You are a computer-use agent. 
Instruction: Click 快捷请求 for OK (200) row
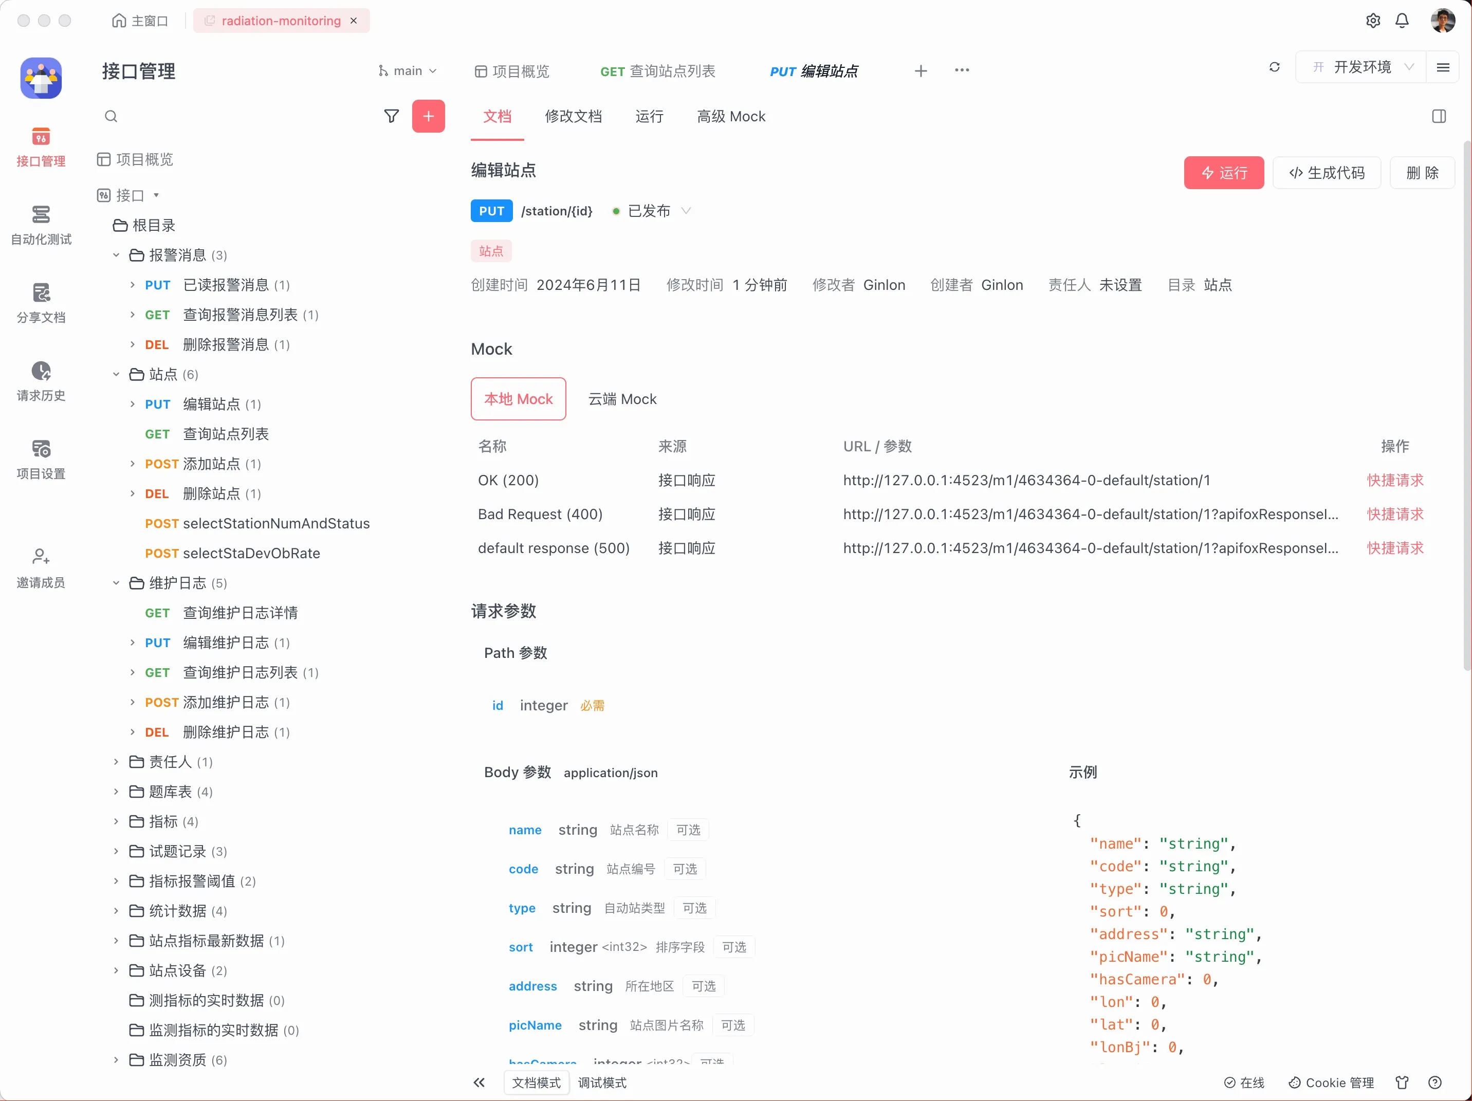[x=1395, y=480]
